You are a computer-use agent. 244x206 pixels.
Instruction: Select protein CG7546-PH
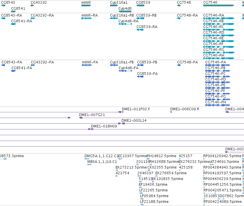click(216, 102)
